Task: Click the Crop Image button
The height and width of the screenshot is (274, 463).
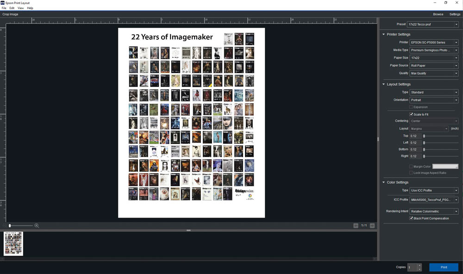Action: point(10,14)
